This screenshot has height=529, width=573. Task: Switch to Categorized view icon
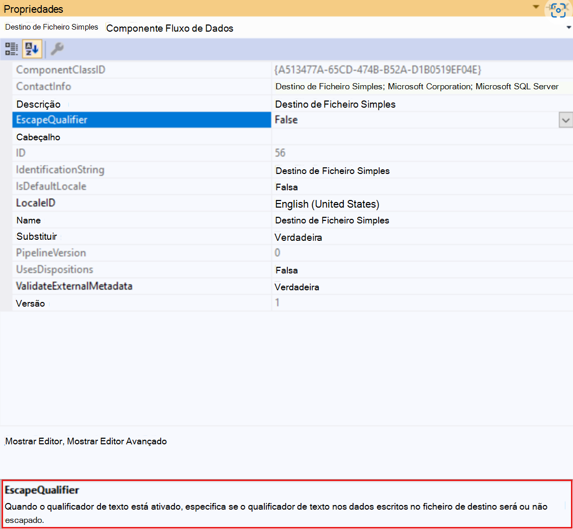11,49
